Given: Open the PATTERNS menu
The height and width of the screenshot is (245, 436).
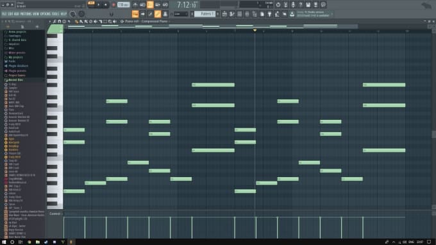Looking at the screenshot, I should pos(26,14).
